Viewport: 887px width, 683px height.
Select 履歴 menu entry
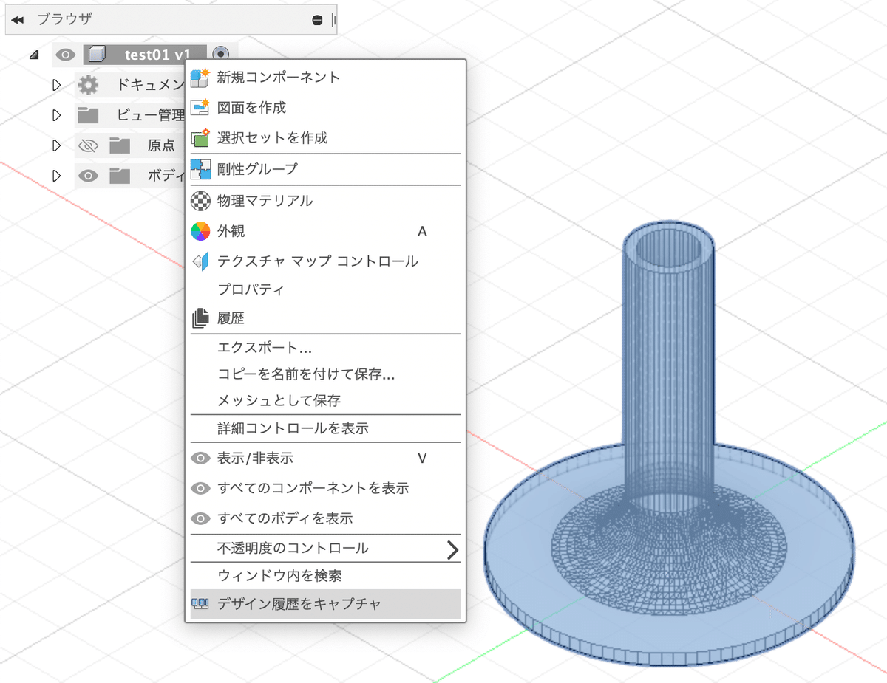tap(325, 318)
